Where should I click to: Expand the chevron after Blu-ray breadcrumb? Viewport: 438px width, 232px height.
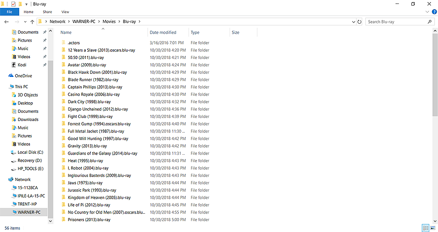(139, 21)
